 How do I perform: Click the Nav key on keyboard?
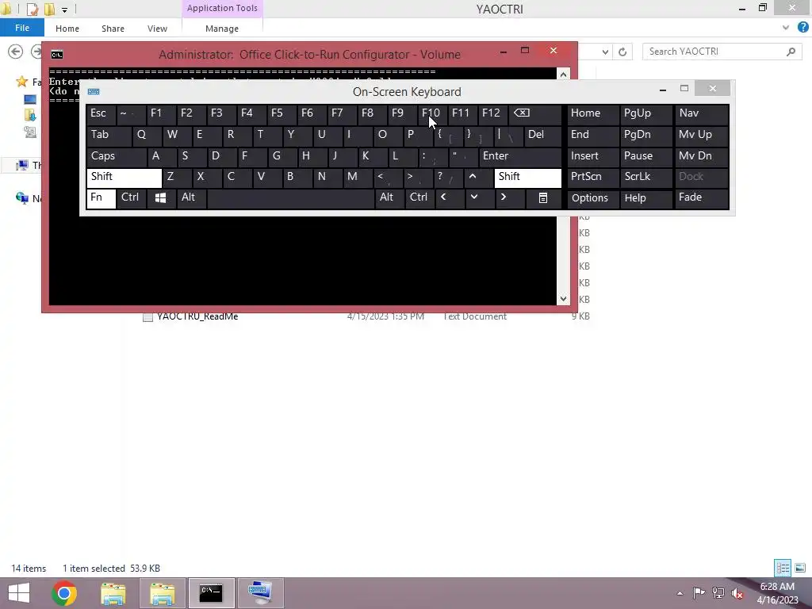point(702,114)
